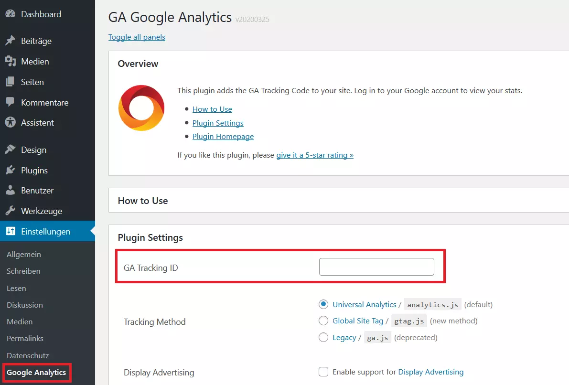This screenshot has width=569, height=385.
Task: Open Google Analytics settings submenu
Action: [x=36, y=372]
